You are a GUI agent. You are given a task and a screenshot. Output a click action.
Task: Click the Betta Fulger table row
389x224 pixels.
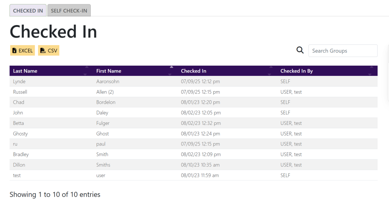193,123
